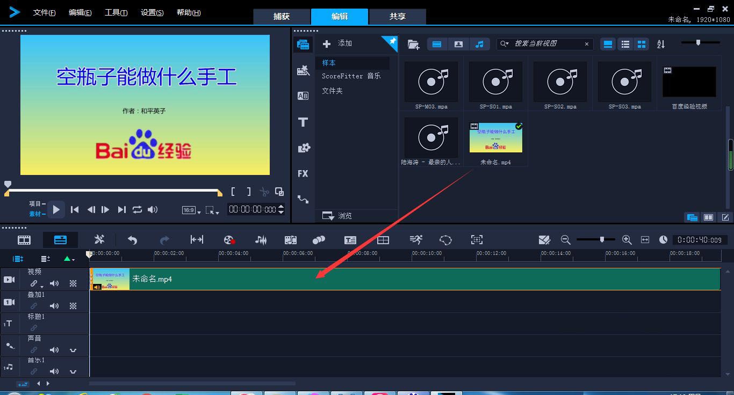734x395 pixels.
Task: Play the preview video
Action: point(56,210)
